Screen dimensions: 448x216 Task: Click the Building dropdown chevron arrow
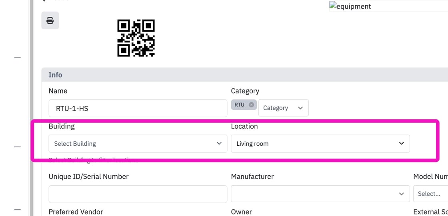pyautogui.click(x=219, y=143)
